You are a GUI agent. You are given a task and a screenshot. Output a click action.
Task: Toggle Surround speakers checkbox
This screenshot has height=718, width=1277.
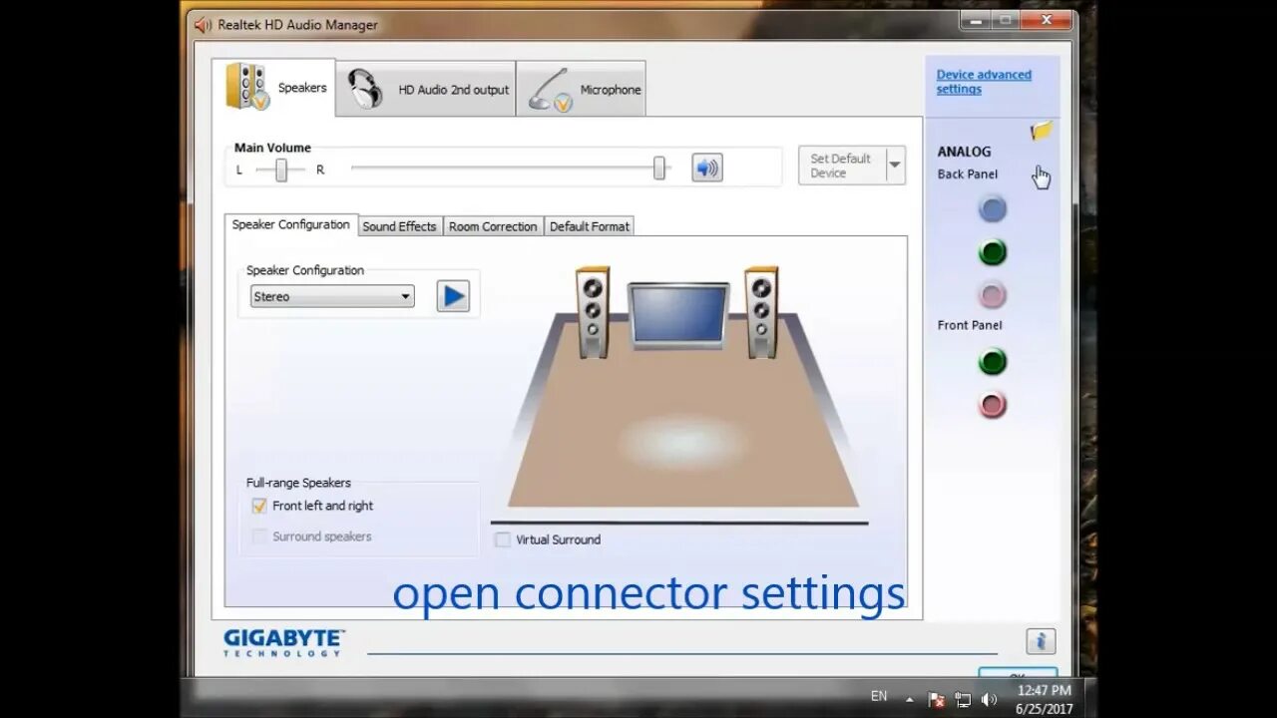259,537
